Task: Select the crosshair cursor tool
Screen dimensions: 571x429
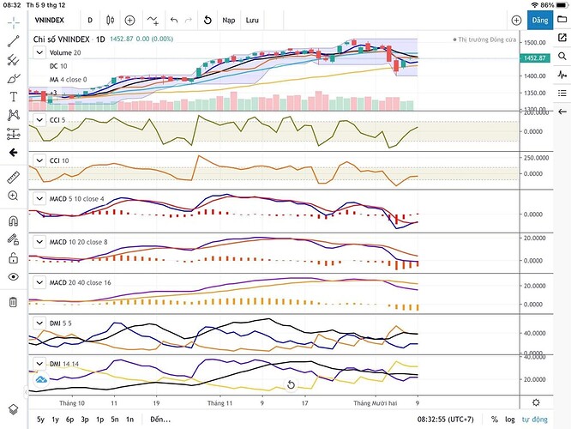Action: [x=14, y=22]
